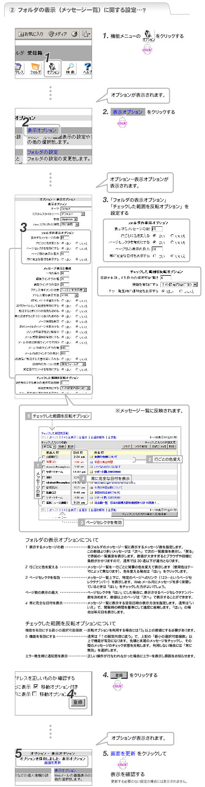Screen dimensions: 205x787
Task: Click the 移動 button beside 受信箱 dropdown
Action: click(61, 446)
